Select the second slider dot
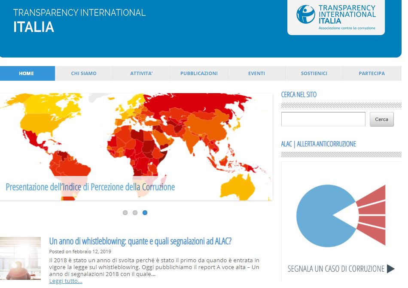The image size is (408, 288). click(135, 212)
